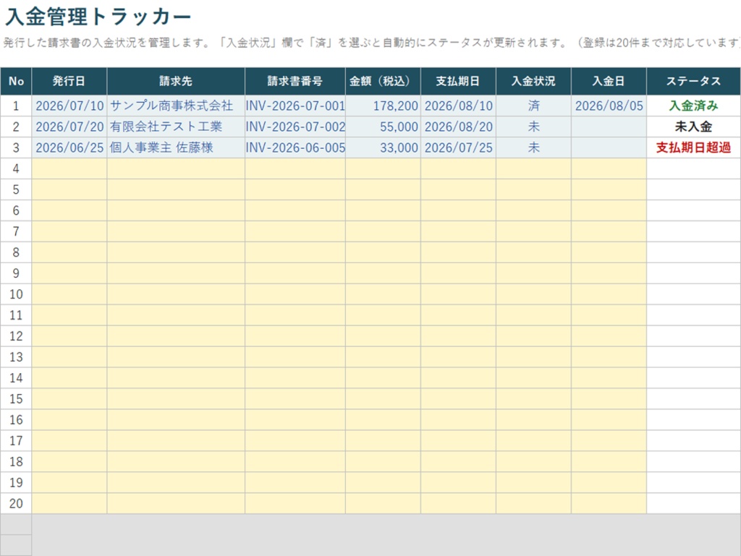Image resolution: width=741 pixels, height=556 pixels.
Task: Click the 入金済み status cell
Action: (x=693, y=106)
